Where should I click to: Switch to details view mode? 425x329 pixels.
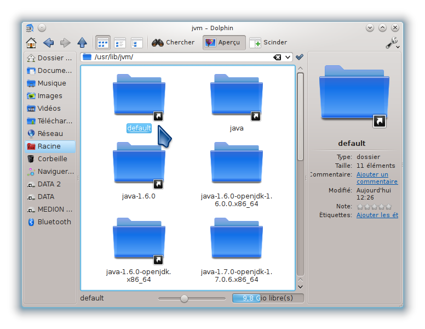(136, 43)
